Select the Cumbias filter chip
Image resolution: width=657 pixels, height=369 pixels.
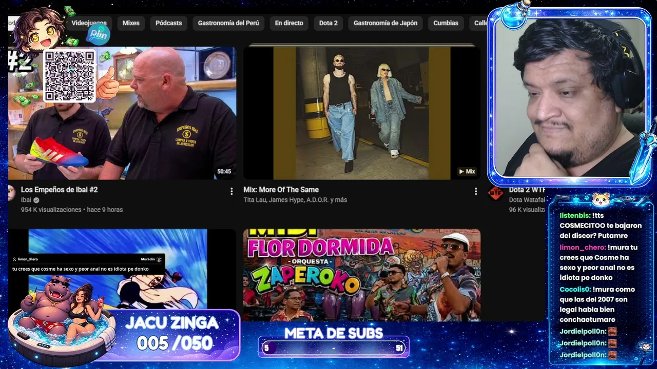coord(446,23)
